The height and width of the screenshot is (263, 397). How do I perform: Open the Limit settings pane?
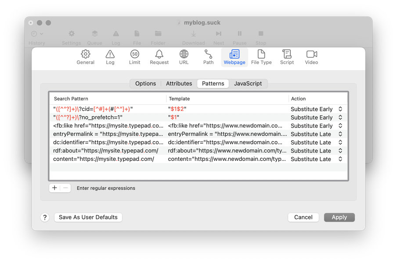point(135,57)
